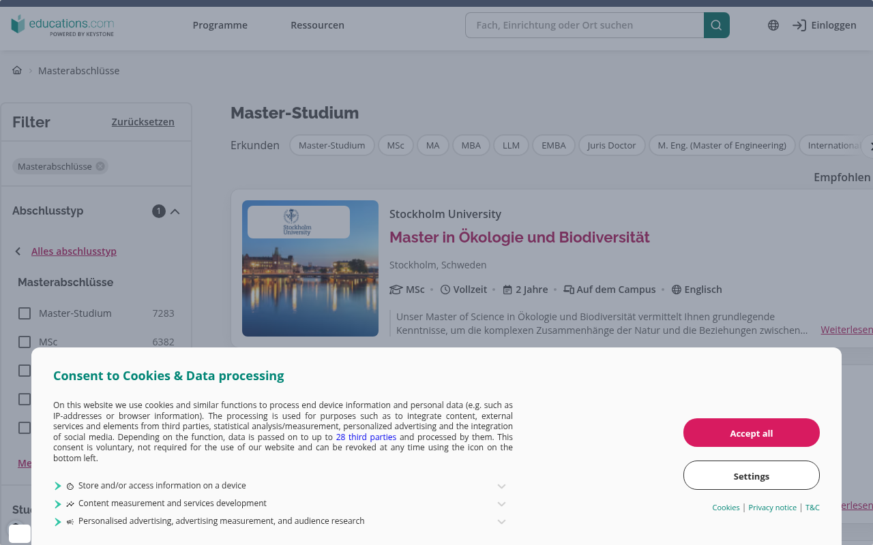Open cookie Settings button

pyautogui.click(x=752, y=475)
